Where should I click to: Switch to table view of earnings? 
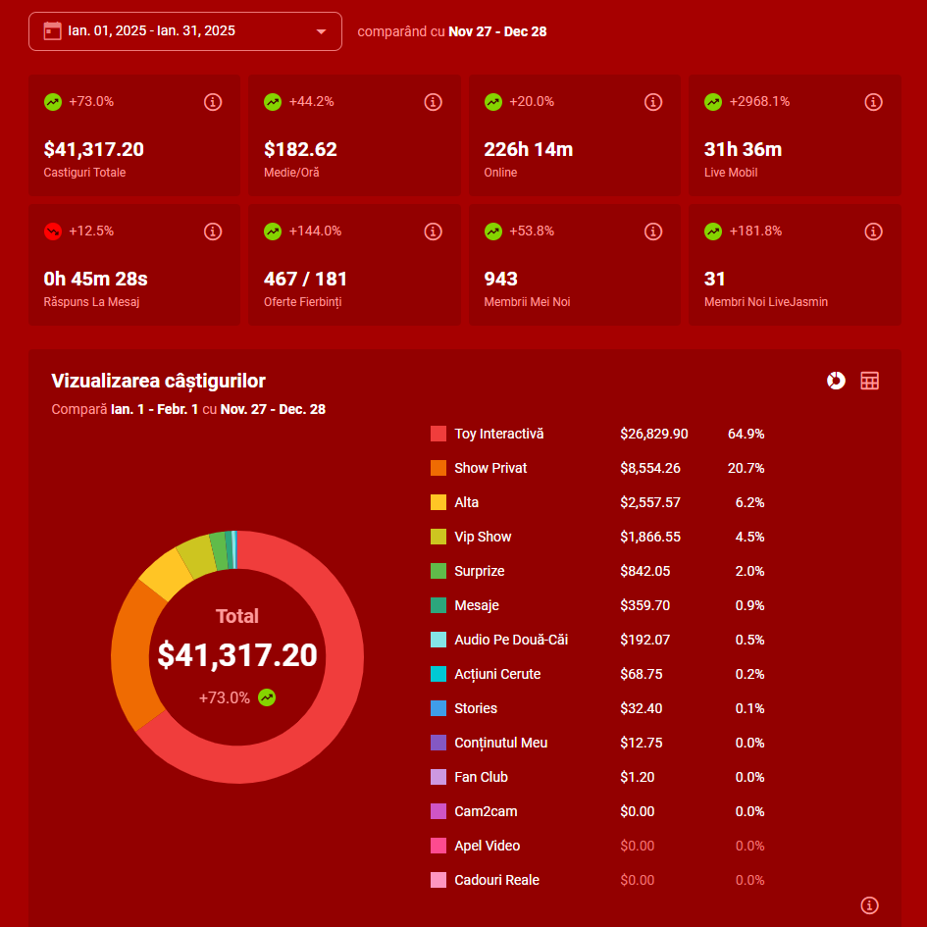(x=869, y=381)
